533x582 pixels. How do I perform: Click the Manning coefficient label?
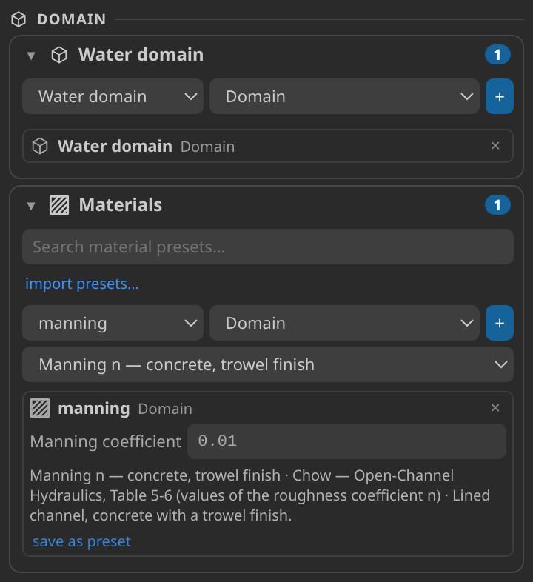click(x=106, y=441)
